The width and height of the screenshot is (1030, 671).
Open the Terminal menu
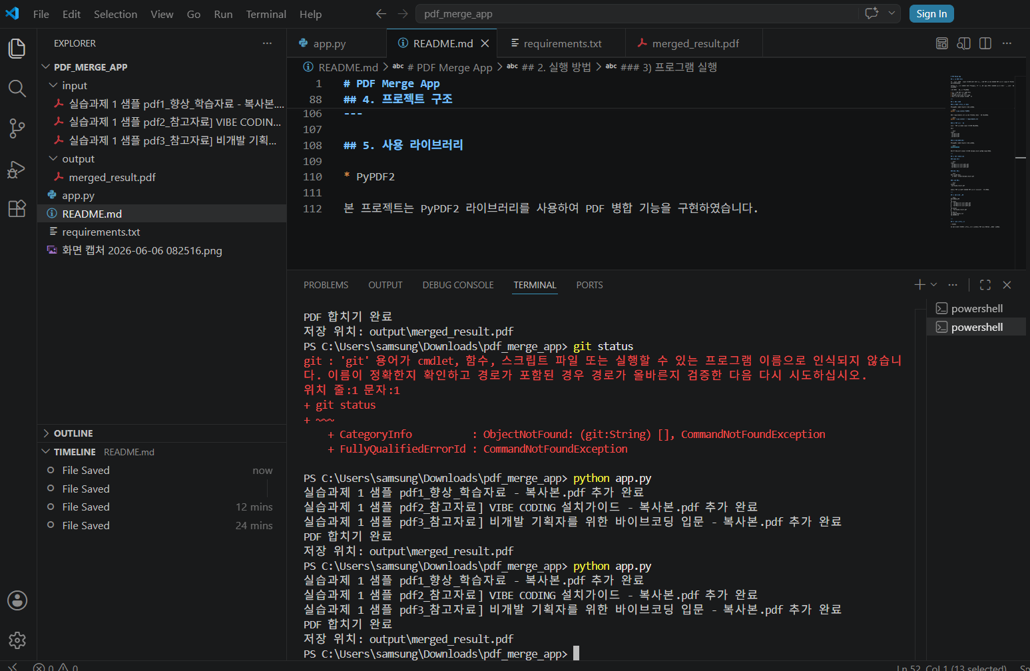coord(266,14)
